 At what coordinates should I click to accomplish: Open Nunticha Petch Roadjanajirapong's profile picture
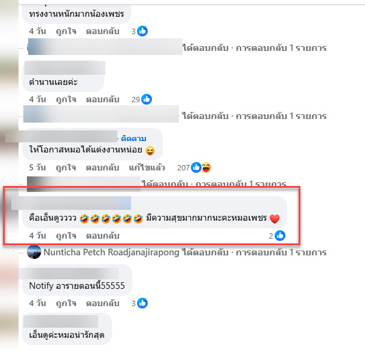34,252
